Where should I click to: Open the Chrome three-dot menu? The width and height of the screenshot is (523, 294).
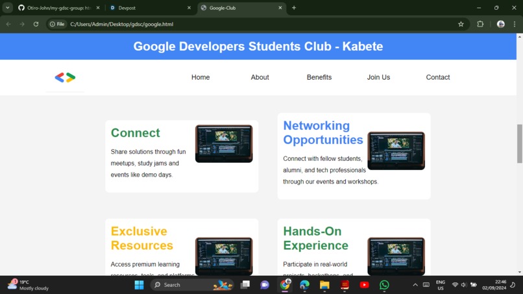coord(515,24)
